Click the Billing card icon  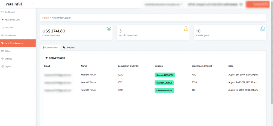pos(2,51)
